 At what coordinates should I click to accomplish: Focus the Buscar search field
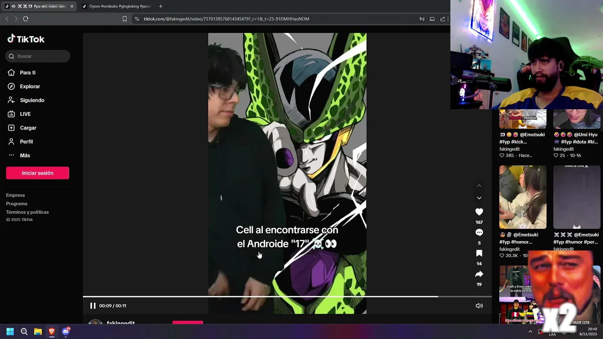click(38, 56)
